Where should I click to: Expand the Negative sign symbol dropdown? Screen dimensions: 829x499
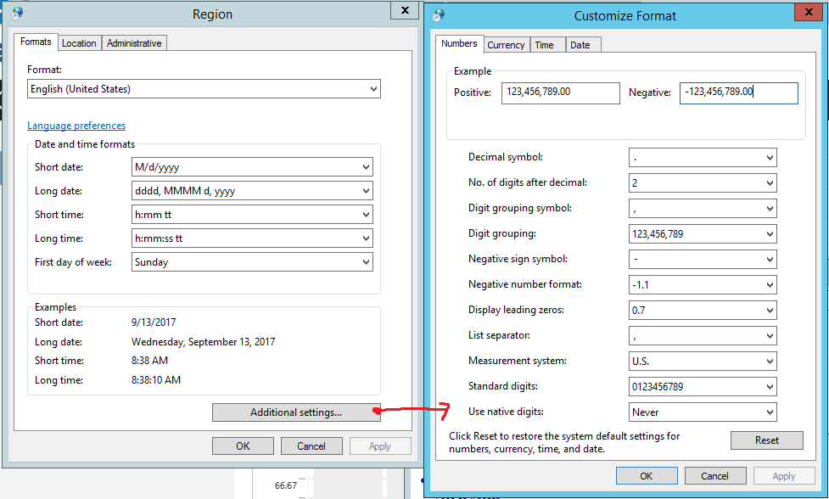click(703, 259)
